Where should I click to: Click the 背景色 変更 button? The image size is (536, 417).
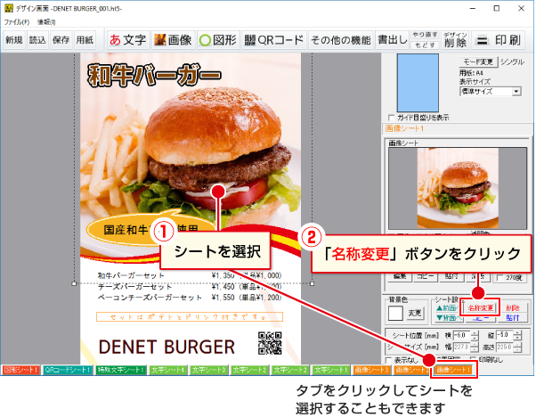pyautogui.click(x=415, y=313)
